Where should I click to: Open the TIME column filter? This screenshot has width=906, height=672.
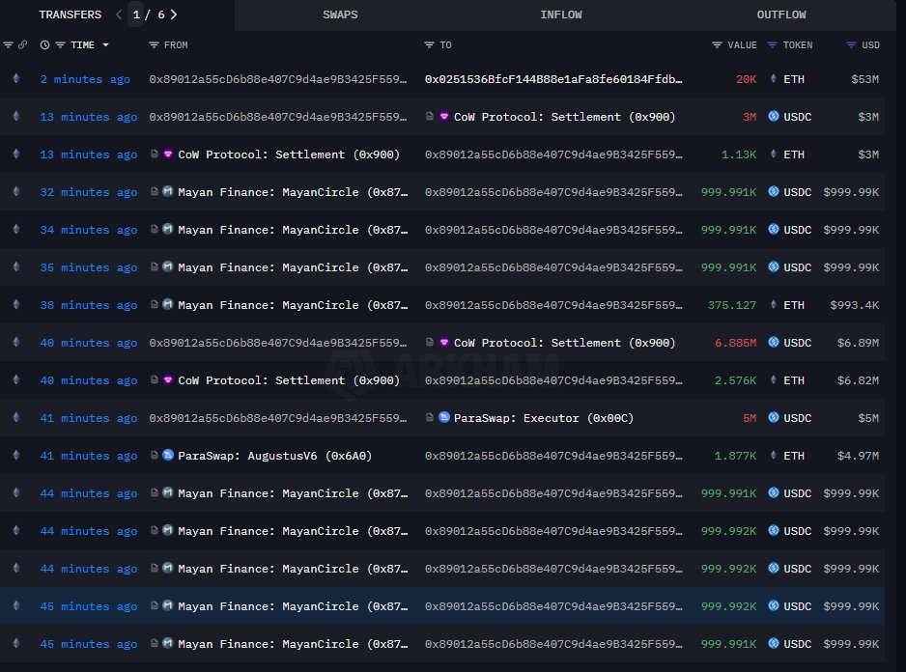(60, 45)
